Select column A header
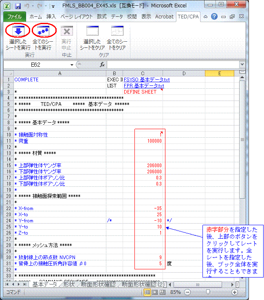264x300 pixels. click(60, 74)
